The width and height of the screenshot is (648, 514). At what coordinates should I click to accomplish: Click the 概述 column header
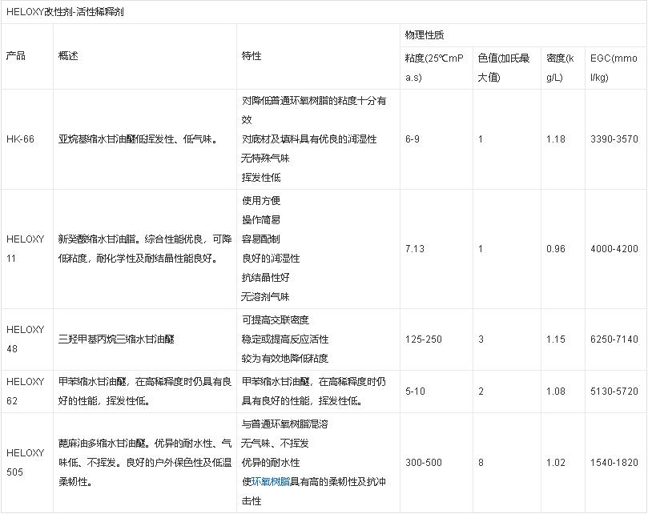tap(68, 56)
